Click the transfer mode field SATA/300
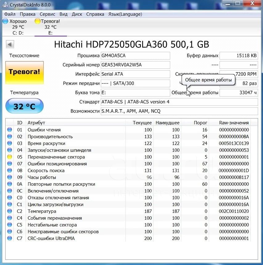263x265 pixels. point(135,83)
